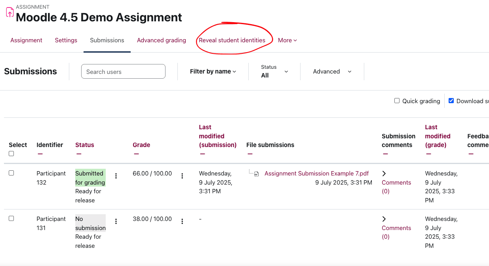Viewport: 489px width, 266px height.
Task: Open status actions menu for Participant 131
Action: point(116,221)
